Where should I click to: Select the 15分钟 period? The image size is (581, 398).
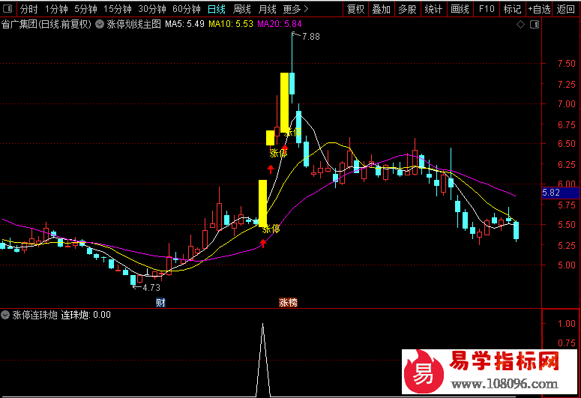pos(118,9)
